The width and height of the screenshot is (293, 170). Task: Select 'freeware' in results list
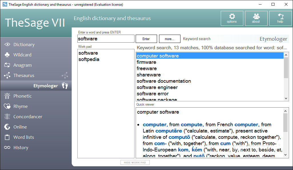tap(147, 68)
